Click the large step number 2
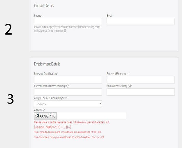The height and width of the screenshot is (148, 182). coord(9,30)
